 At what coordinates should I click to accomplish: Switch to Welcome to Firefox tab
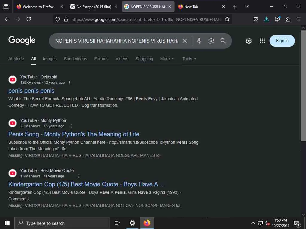tap(38, 7)
